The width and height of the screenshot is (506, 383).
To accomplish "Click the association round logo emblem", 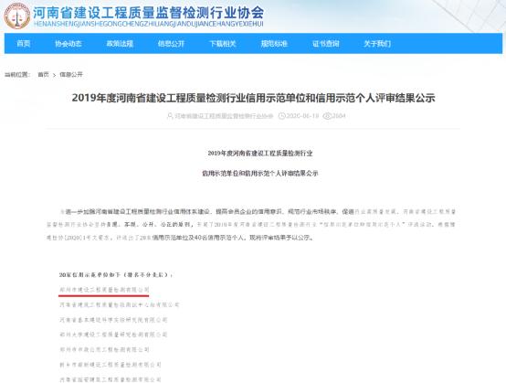I will click(17, 16).
